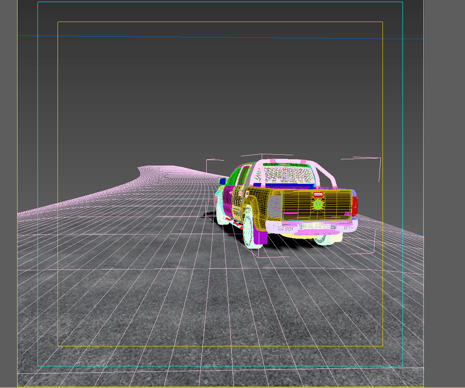The width and height of the screenshot is (465, 388).
Task: Click the pink Amarok badge on tailgate
Action: coord(291,213)
